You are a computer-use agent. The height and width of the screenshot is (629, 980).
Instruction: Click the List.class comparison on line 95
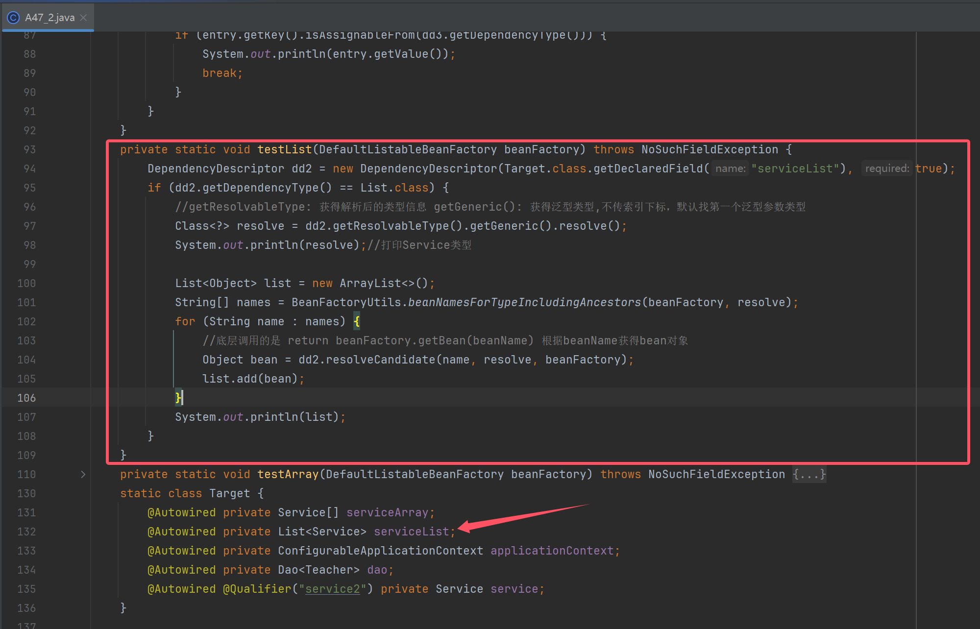coord(394,188)
